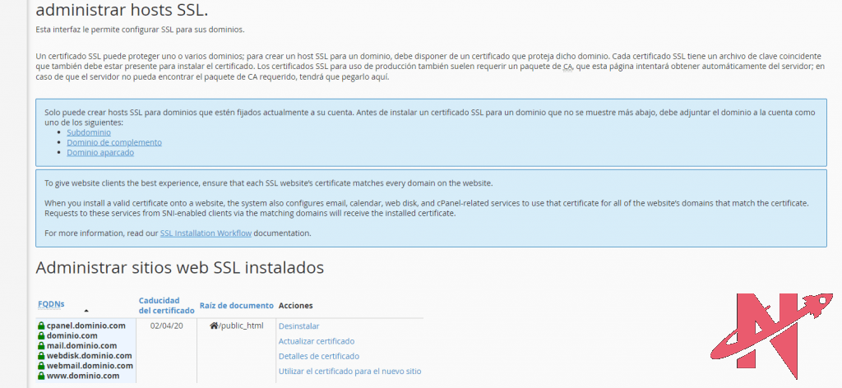The width and height of the screenshot is (842, 388).
Task: Open the SSL Installation Workflow documentation
Action: pos(206,233)
